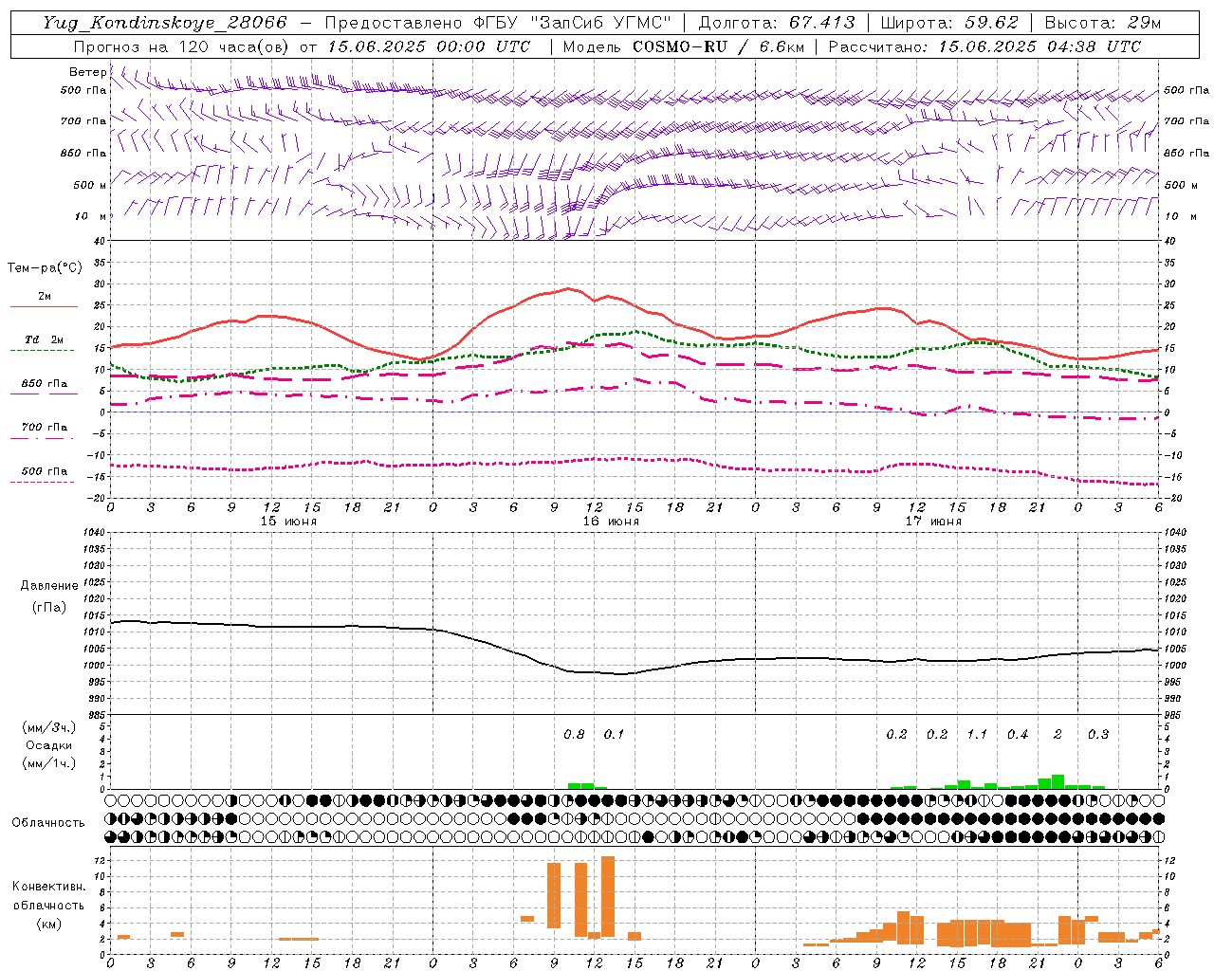1214x971 pixels.
Task: Click the 15 июня date label
Action: (288, 521)
